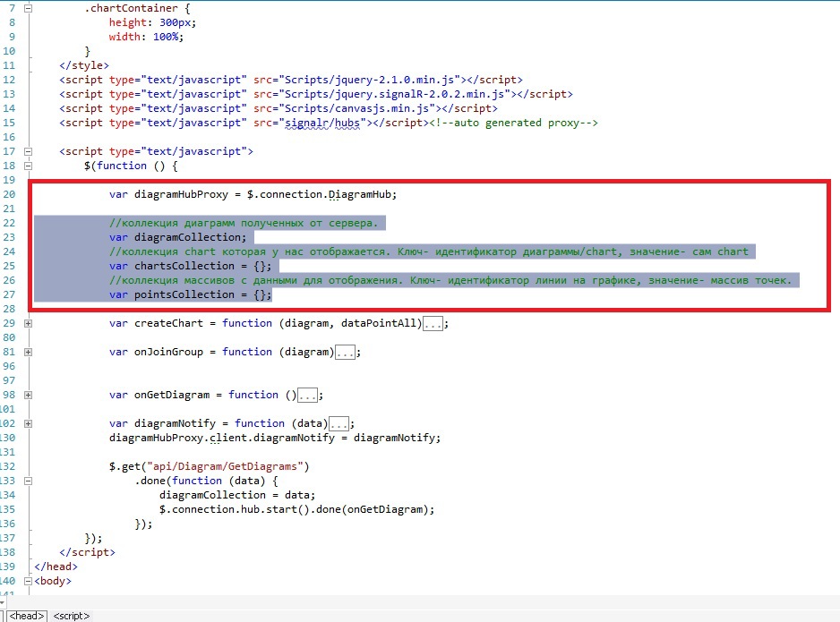Click the auto generated proxy comment
Viewport: 840px width, 622px height.
click(514, 124)
